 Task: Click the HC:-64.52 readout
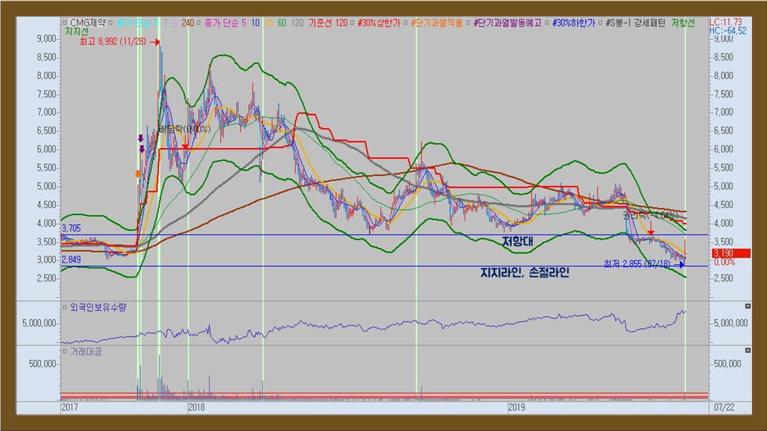click(x=727, y=31)
